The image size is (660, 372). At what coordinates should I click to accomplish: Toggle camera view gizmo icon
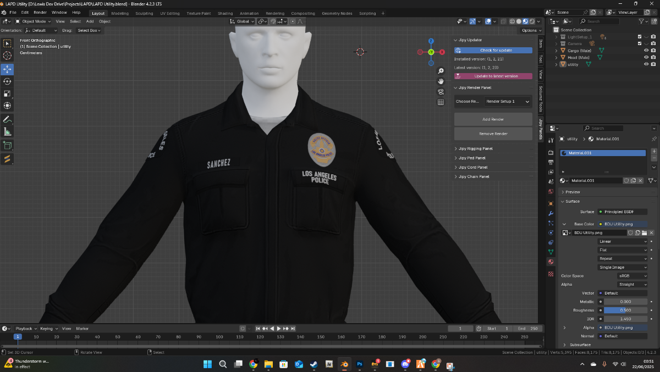(x=441, y=92)
